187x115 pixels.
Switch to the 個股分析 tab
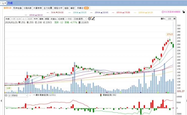coord(58,8)
